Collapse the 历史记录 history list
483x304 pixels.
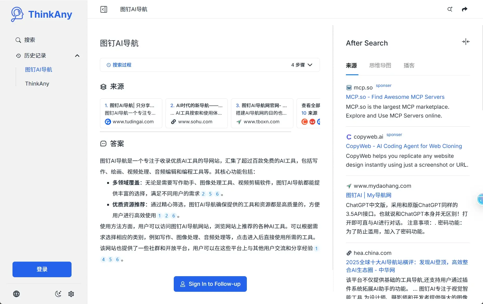pos(77,56)
